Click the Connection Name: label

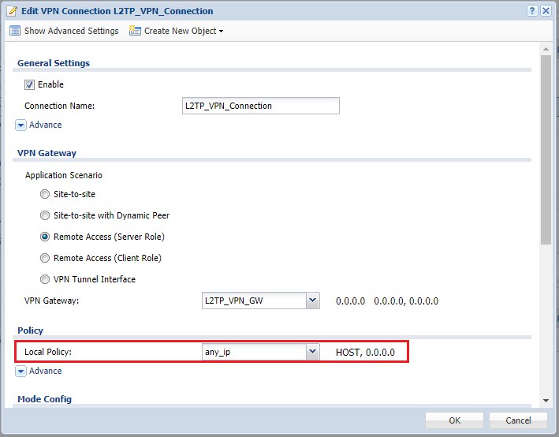pyautogui.click(x=60, y=106)
